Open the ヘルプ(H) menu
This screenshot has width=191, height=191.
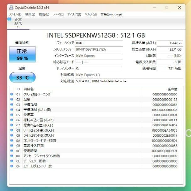tap(91, 14)
